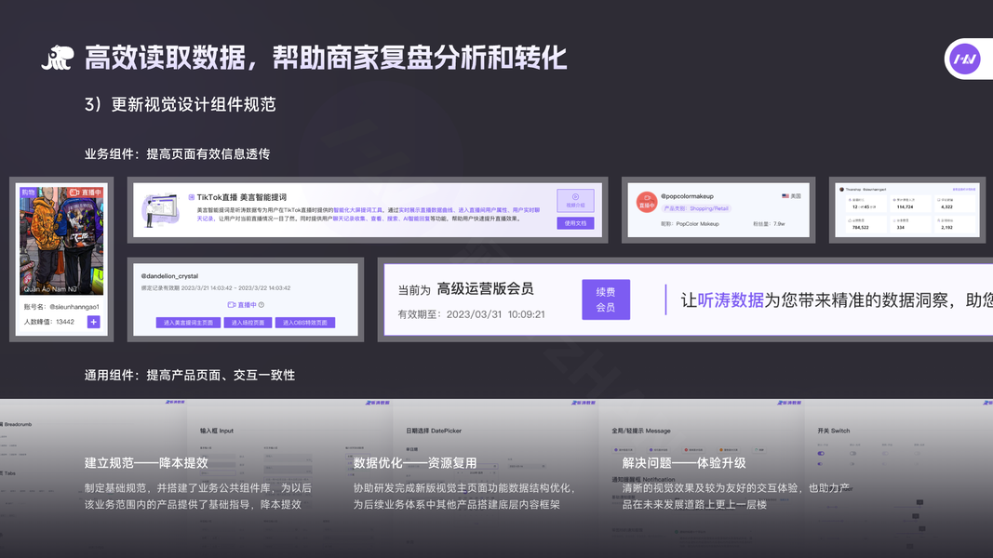The height and width of the screenshot is (558, 993).
Task: Click the @popcolormakeup account name
Action: pos(687,196)
